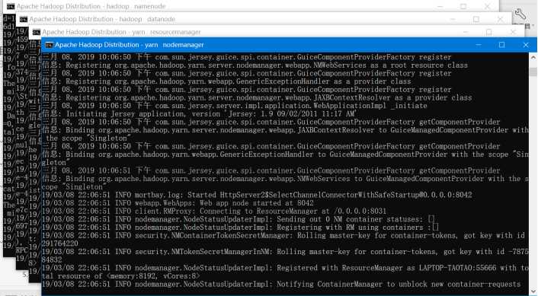The image size is (538, 296).
Task: Click the nodemanager window's console icon
Action: tap(50, 45)
